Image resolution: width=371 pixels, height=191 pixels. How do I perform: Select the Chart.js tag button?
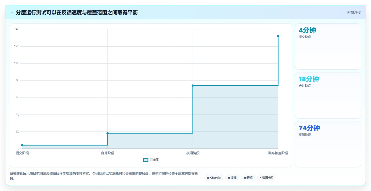(214, 178)
